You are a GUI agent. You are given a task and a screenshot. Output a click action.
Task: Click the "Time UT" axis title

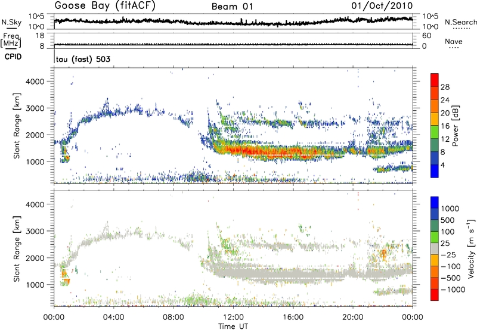pyautogui.click(x=233, y=326)
